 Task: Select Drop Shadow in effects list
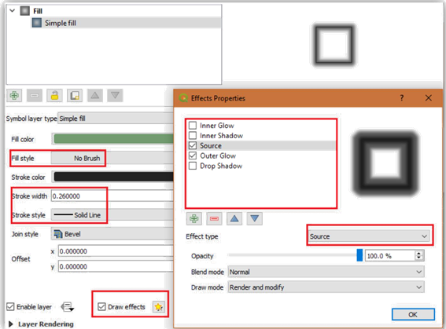coord(221,166)
